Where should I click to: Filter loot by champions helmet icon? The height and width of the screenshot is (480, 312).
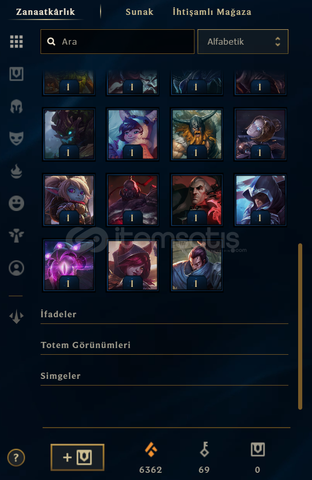tap(16, 107)
